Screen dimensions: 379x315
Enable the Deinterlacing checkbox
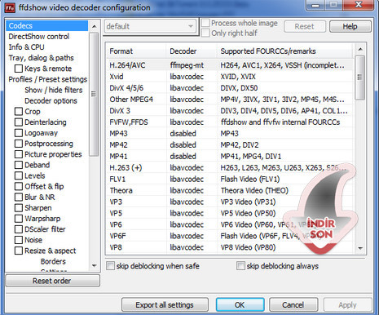tap(19, 122)
